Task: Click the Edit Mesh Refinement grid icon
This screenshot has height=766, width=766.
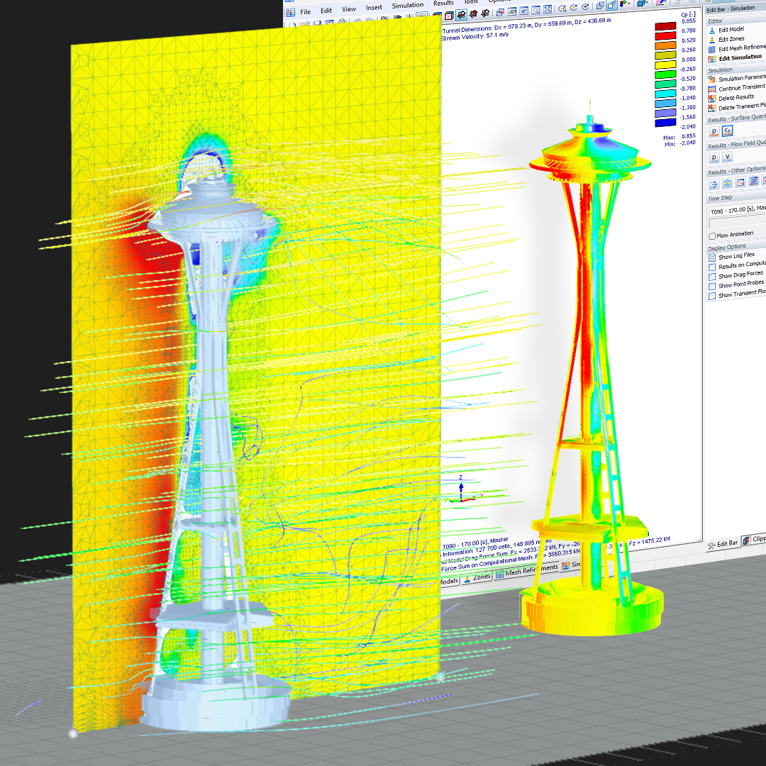Action: (x=712, y=50)
